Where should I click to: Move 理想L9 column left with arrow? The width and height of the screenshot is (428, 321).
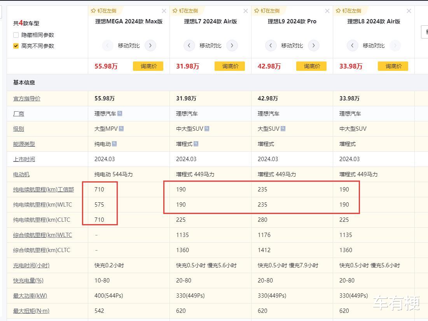pos(271,46)
